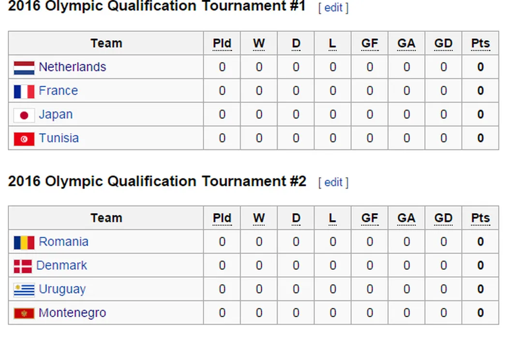Click the Montenegro flag icon
The width and height of the screenshot is (508, 338).
click(x=24, y=313)
